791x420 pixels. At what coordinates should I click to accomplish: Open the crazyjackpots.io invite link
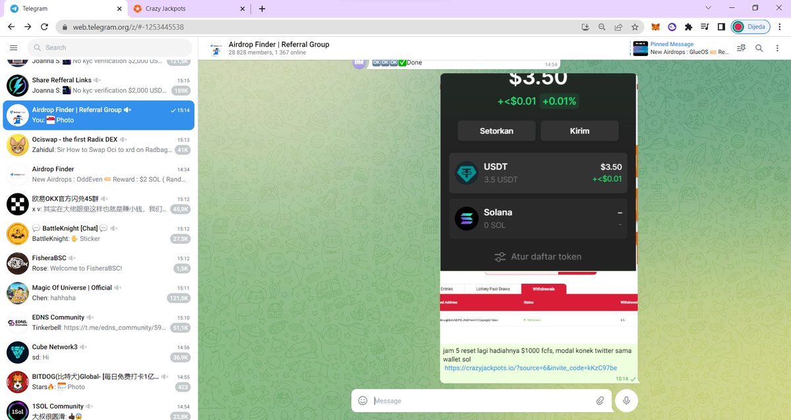(x=531, y=368)
